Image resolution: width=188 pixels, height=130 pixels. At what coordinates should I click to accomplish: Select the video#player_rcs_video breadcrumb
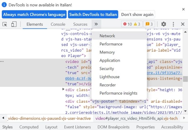click(x=136, y=118)
